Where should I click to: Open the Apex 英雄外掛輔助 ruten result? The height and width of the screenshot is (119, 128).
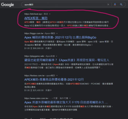66,102
